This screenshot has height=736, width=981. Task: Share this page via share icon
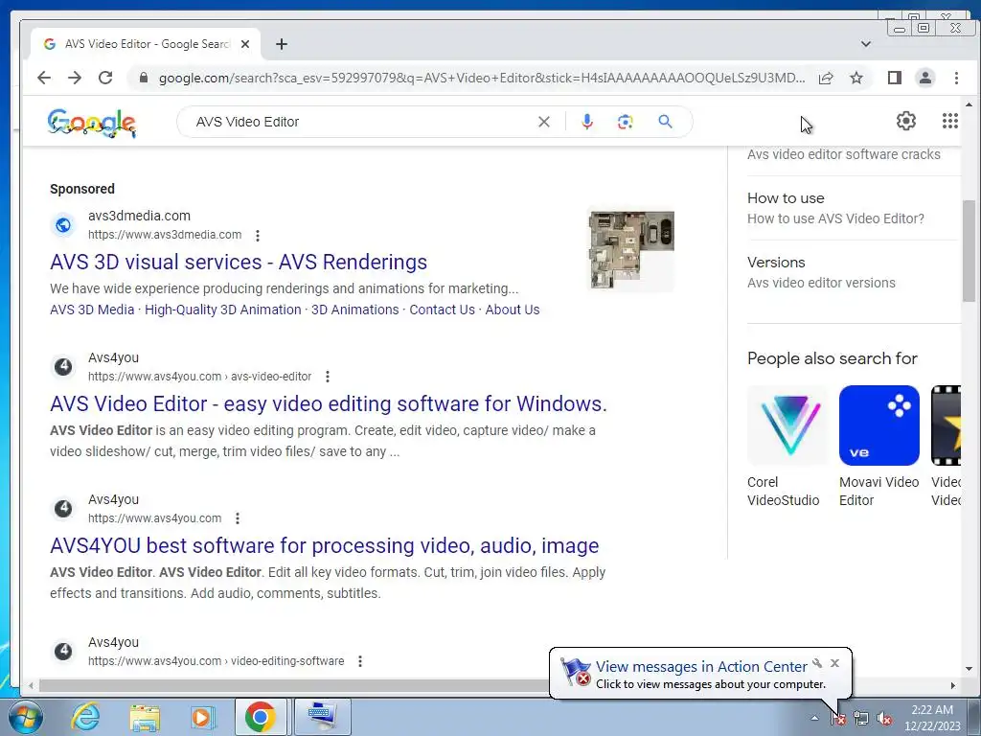coord(826,78)
